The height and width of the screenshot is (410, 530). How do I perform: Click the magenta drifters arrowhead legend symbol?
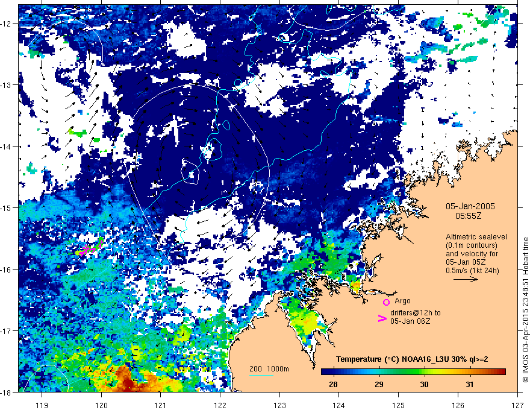(382, 318)
